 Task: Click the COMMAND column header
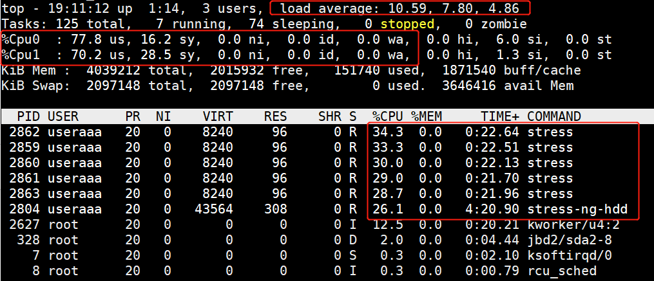tap(554, 116)
